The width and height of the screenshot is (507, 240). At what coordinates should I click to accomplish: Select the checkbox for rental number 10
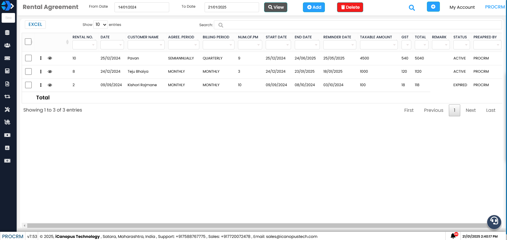pos(28,58)
